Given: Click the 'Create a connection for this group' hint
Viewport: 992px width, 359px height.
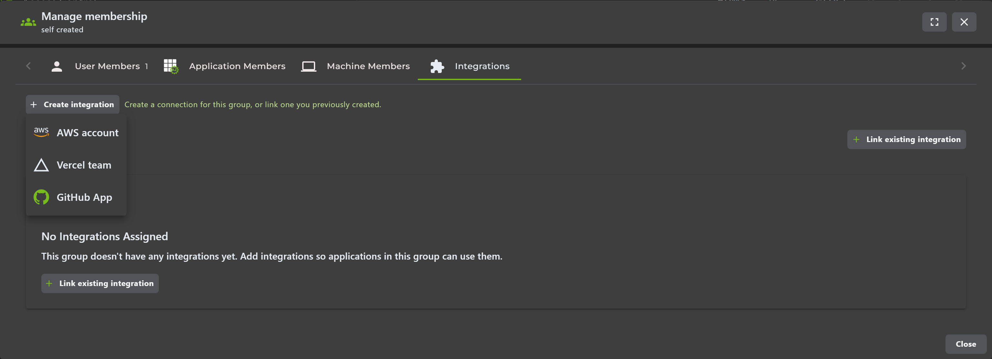Looking at the screenshot, I should click(x=253, y=105).
